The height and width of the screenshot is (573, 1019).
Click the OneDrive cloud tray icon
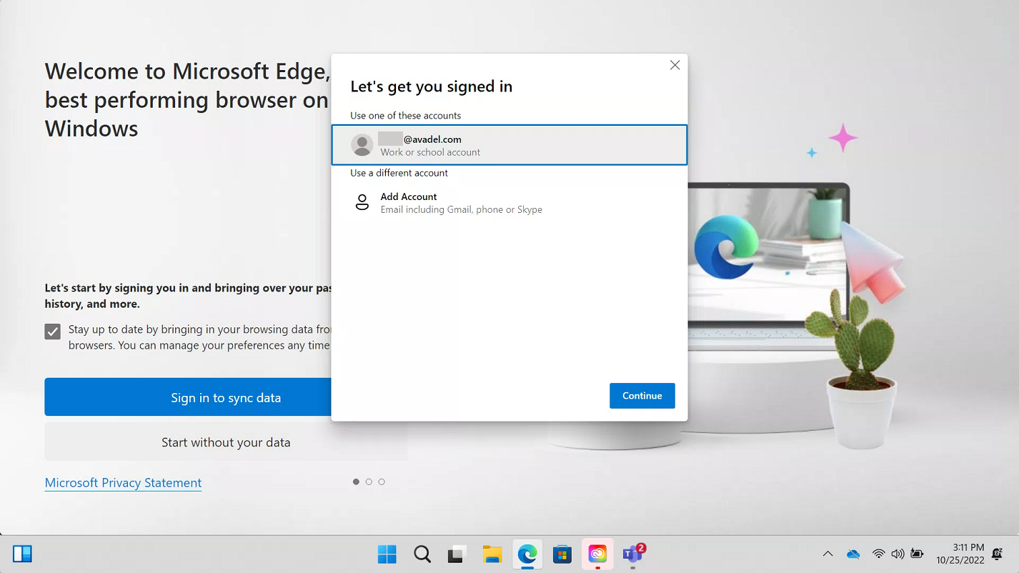853,554
